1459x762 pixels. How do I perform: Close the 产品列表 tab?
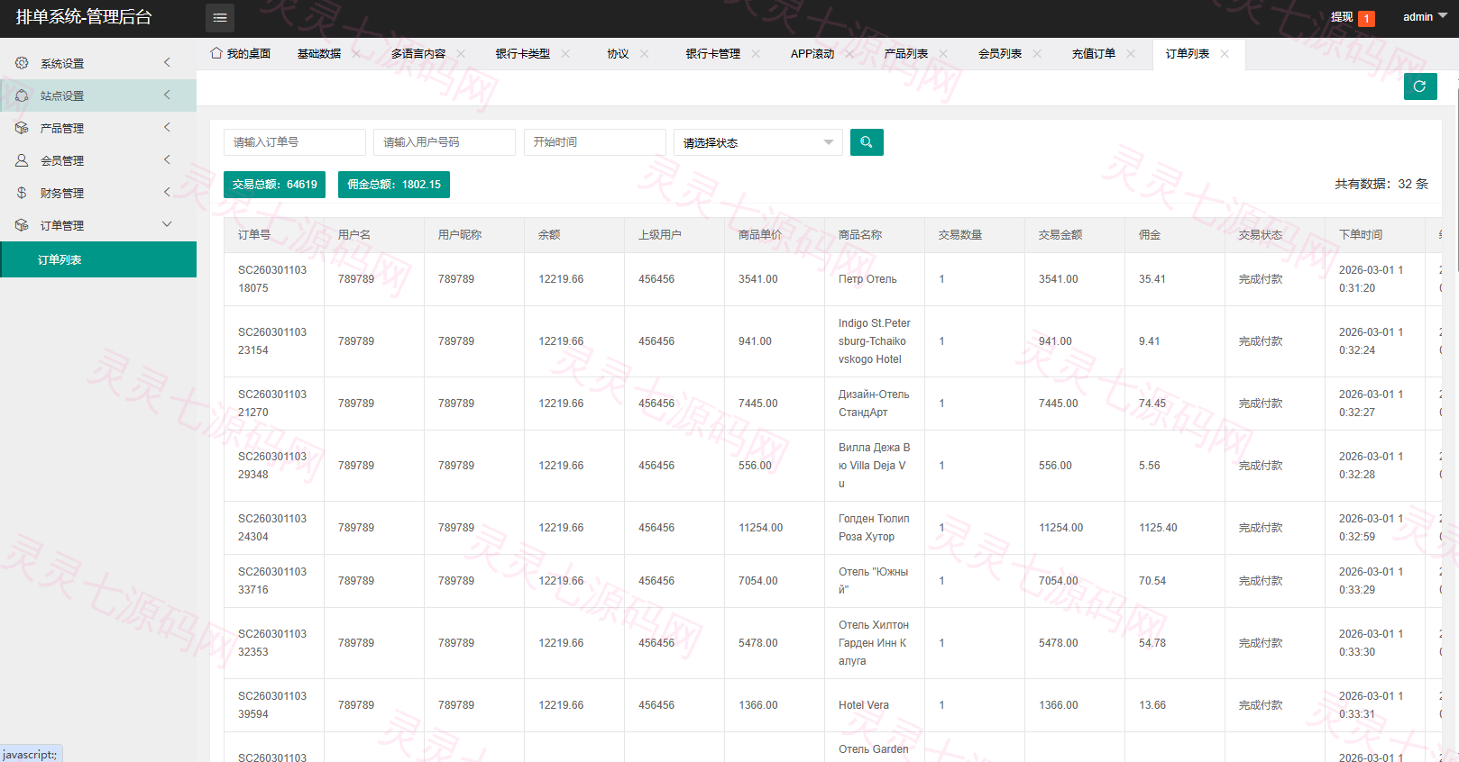click(x=943, y=54)
